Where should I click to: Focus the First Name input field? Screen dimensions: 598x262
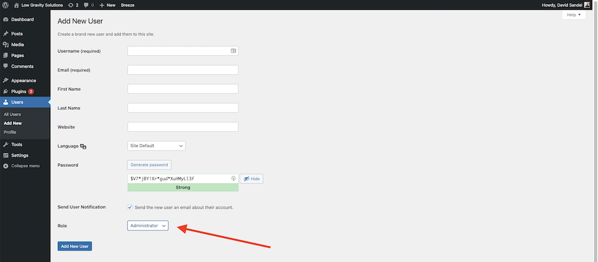183,89
